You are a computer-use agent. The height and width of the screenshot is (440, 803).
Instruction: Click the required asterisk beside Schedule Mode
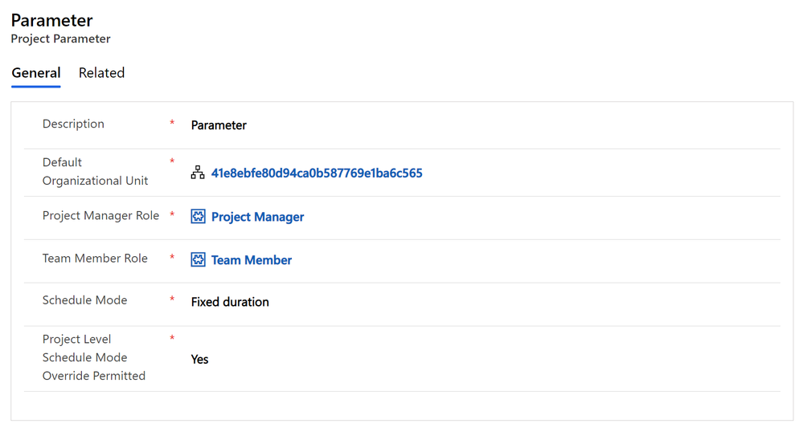pos(172,298)
